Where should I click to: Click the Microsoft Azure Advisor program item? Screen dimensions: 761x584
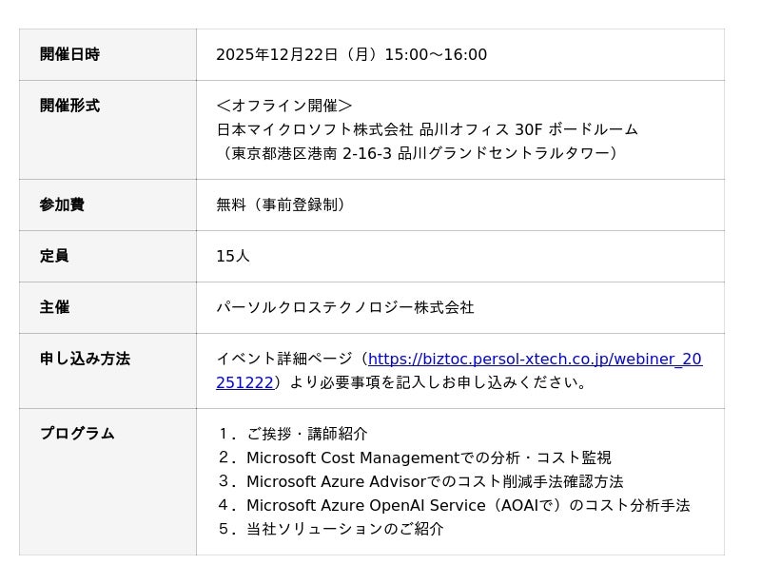pos(435,481)
